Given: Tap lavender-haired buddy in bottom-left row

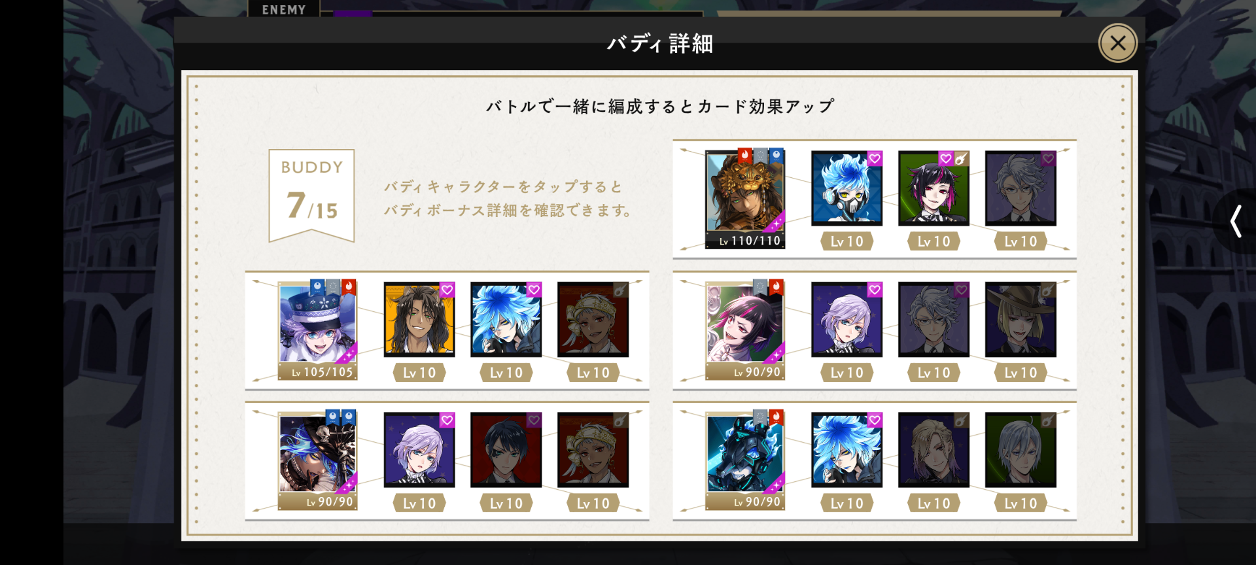Looking at the screenshot, I should point(419,450).
